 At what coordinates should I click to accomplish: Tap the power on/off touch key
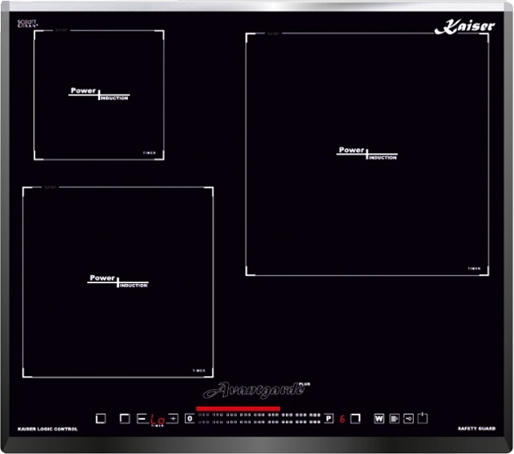pyautogui.click(x=423, y=418)
